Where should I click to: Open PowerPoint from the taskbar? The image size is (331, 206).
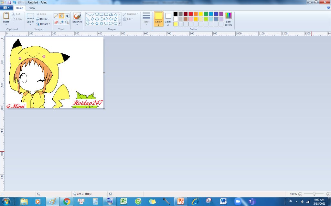coord(181,201)
